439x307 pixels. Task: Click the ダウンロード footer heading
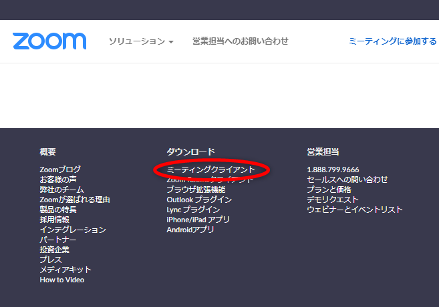(190, 151)
